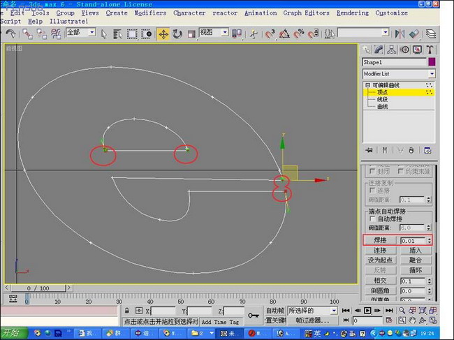The image size is (454, 340).
Task: Open the Modify command panel tab
Action: [379, 50]
